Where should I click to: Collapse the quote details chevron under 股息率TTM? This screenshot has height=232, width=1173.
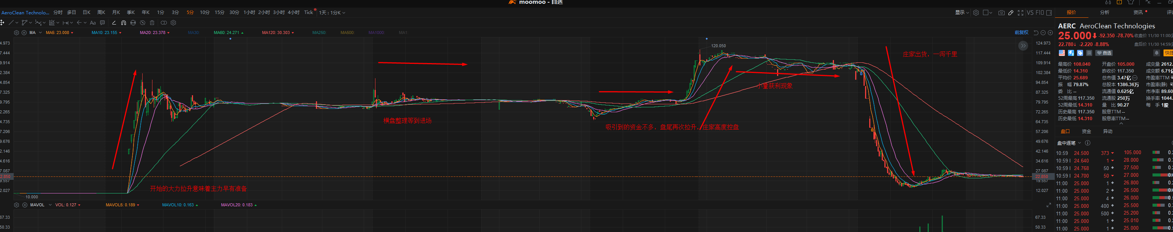point(1121,124)
